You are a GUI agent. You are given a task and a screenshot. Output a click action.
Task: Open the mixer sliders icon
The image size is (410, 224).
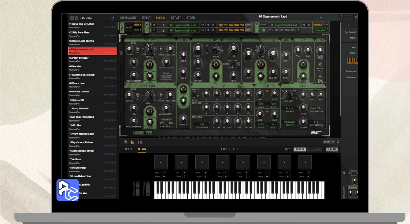[140, 142]
